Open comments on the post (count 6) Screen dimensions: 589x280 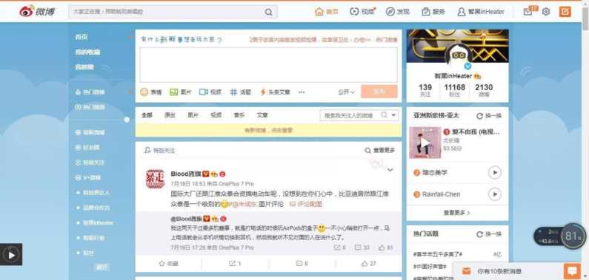(x=302, y=264)
